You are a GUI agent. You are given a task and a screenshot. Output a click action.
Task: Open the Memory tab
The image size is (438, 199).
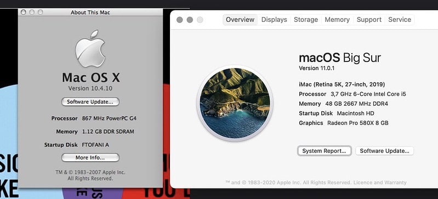pos(337,20)
